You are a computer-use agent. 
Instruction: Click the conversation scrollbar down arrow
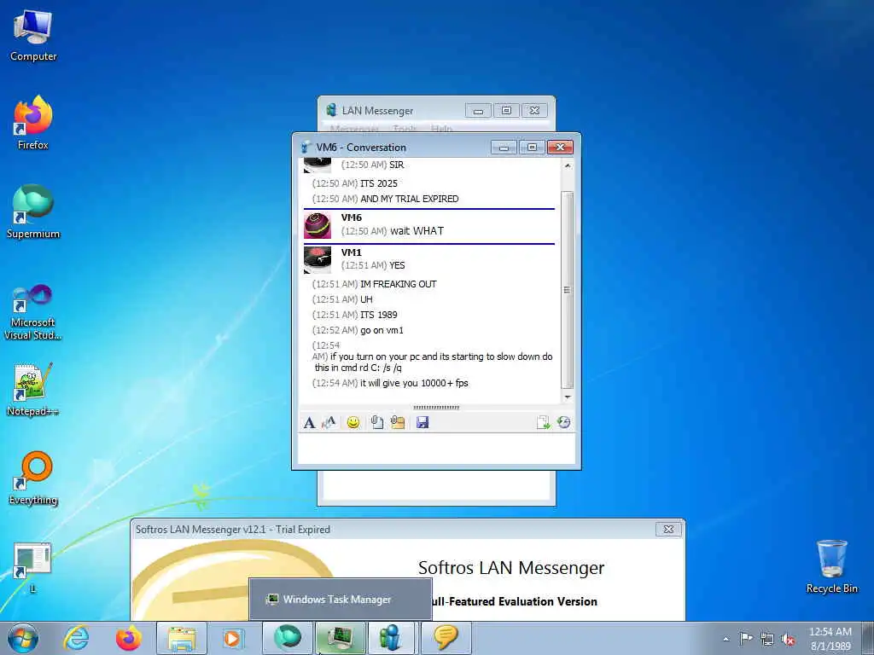tap(568, 397)
